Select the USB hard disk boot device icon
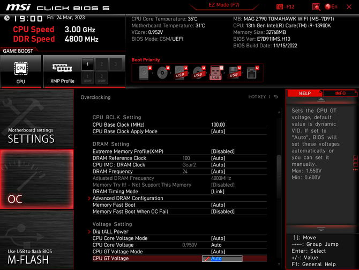This screenshot has height=270, width=359. click(181, 72)
